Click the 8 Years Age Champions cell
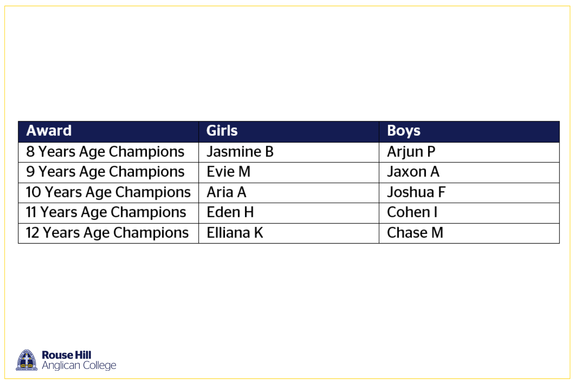Image resolution: width=576 pixels, height=384 pixels. click(x=108, y=152)
